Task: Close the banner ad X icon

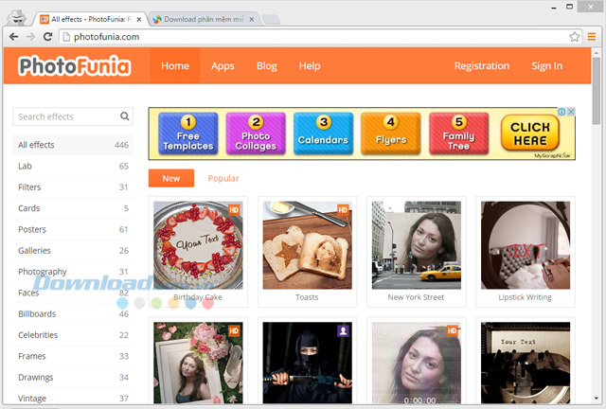Action: click(571, 112)
